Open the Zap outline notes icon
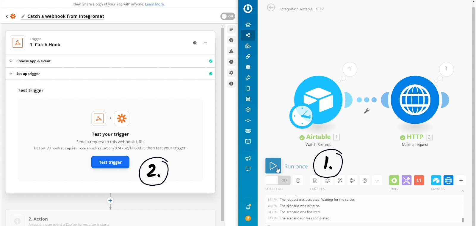The image size is (476, 226). [x=231, y=29]
